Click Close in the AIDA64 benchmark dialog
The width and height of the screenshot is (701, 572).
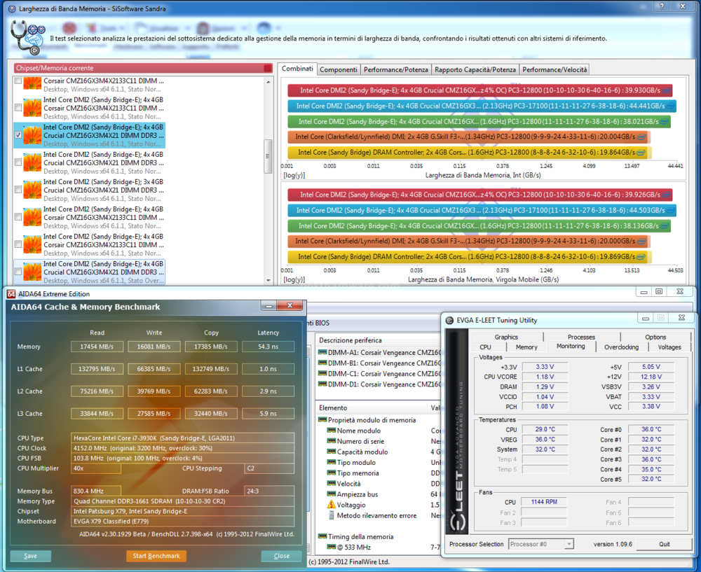coord(281,556)
